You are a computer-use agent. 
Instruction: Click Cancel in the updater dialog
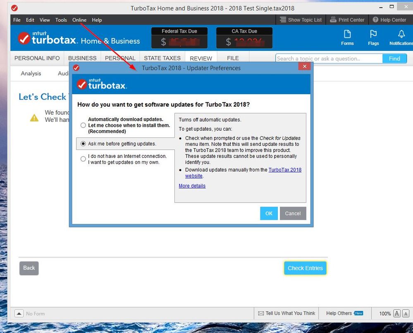[x=293, y=213]
